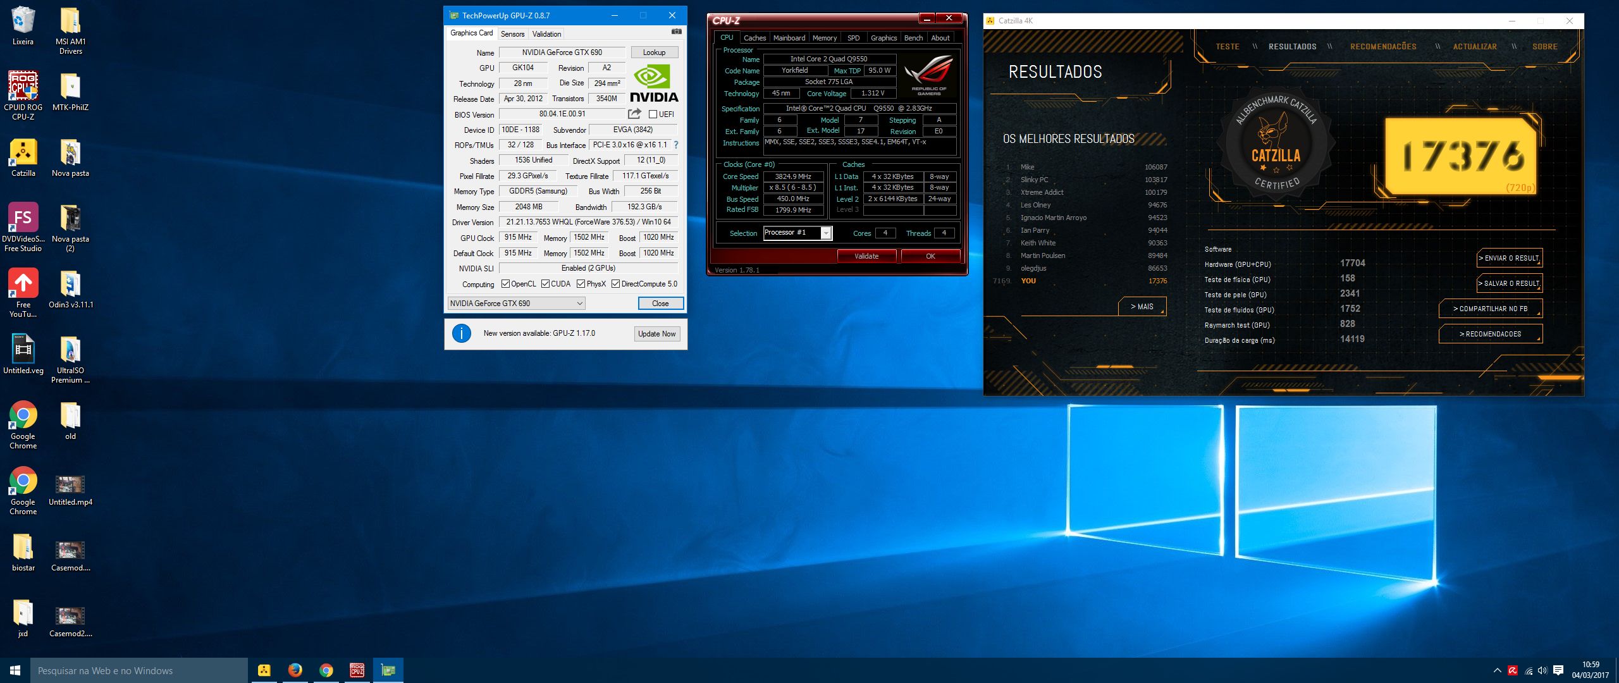The width and height of the screenshot is (1619, 683).
Task: Click ENVIAR O RESULT in Catzilla
Action: pos(1509,258)
